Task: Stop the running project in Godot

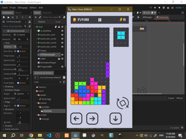Action: 159,8
